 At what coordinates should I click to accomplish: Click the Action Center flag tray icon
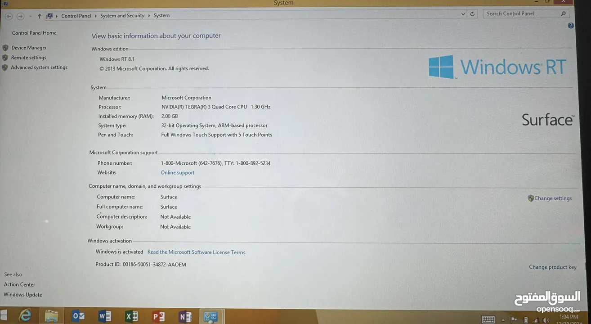pos(514,320)
